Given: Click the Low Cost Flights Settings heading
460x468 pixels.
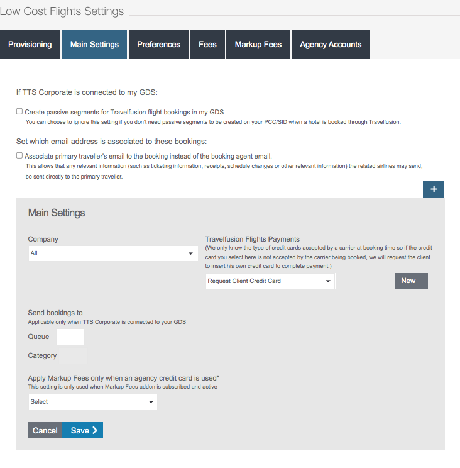Looking at the screenshot, I should pos(62,11).
